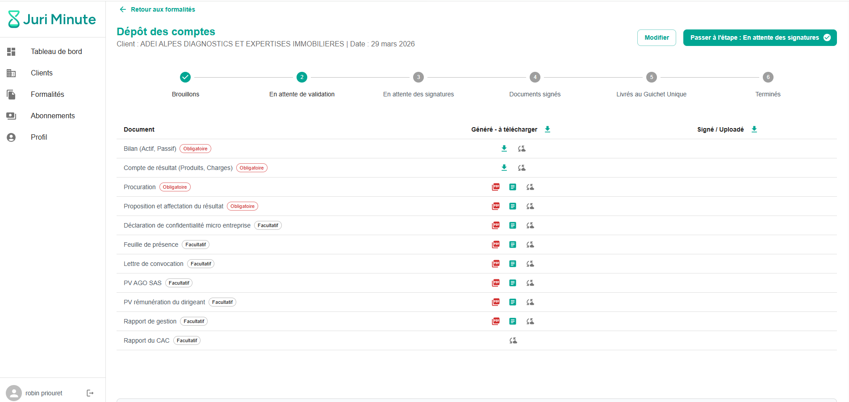This screenshot has width=849, height=402.
Task: Open Tableau de bord in sidebar
Action: point(56,51)
